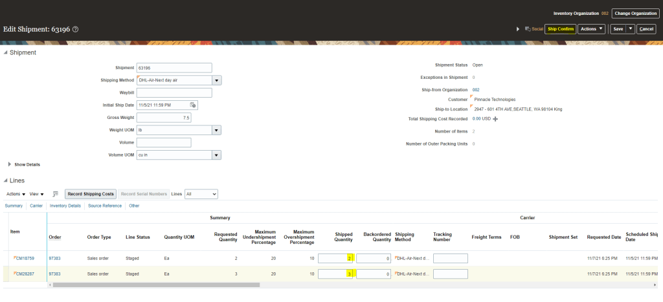
Task: Switch to the Carrier tab
Action: [x=36, y=206]
